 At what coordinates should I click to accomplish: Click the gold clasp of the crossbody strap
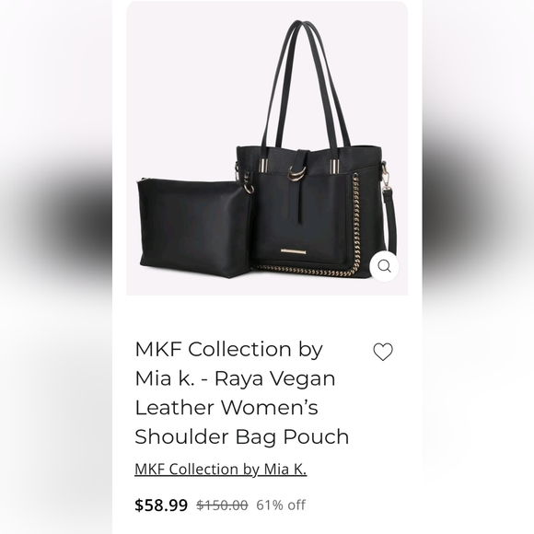(x=386, y=177)
